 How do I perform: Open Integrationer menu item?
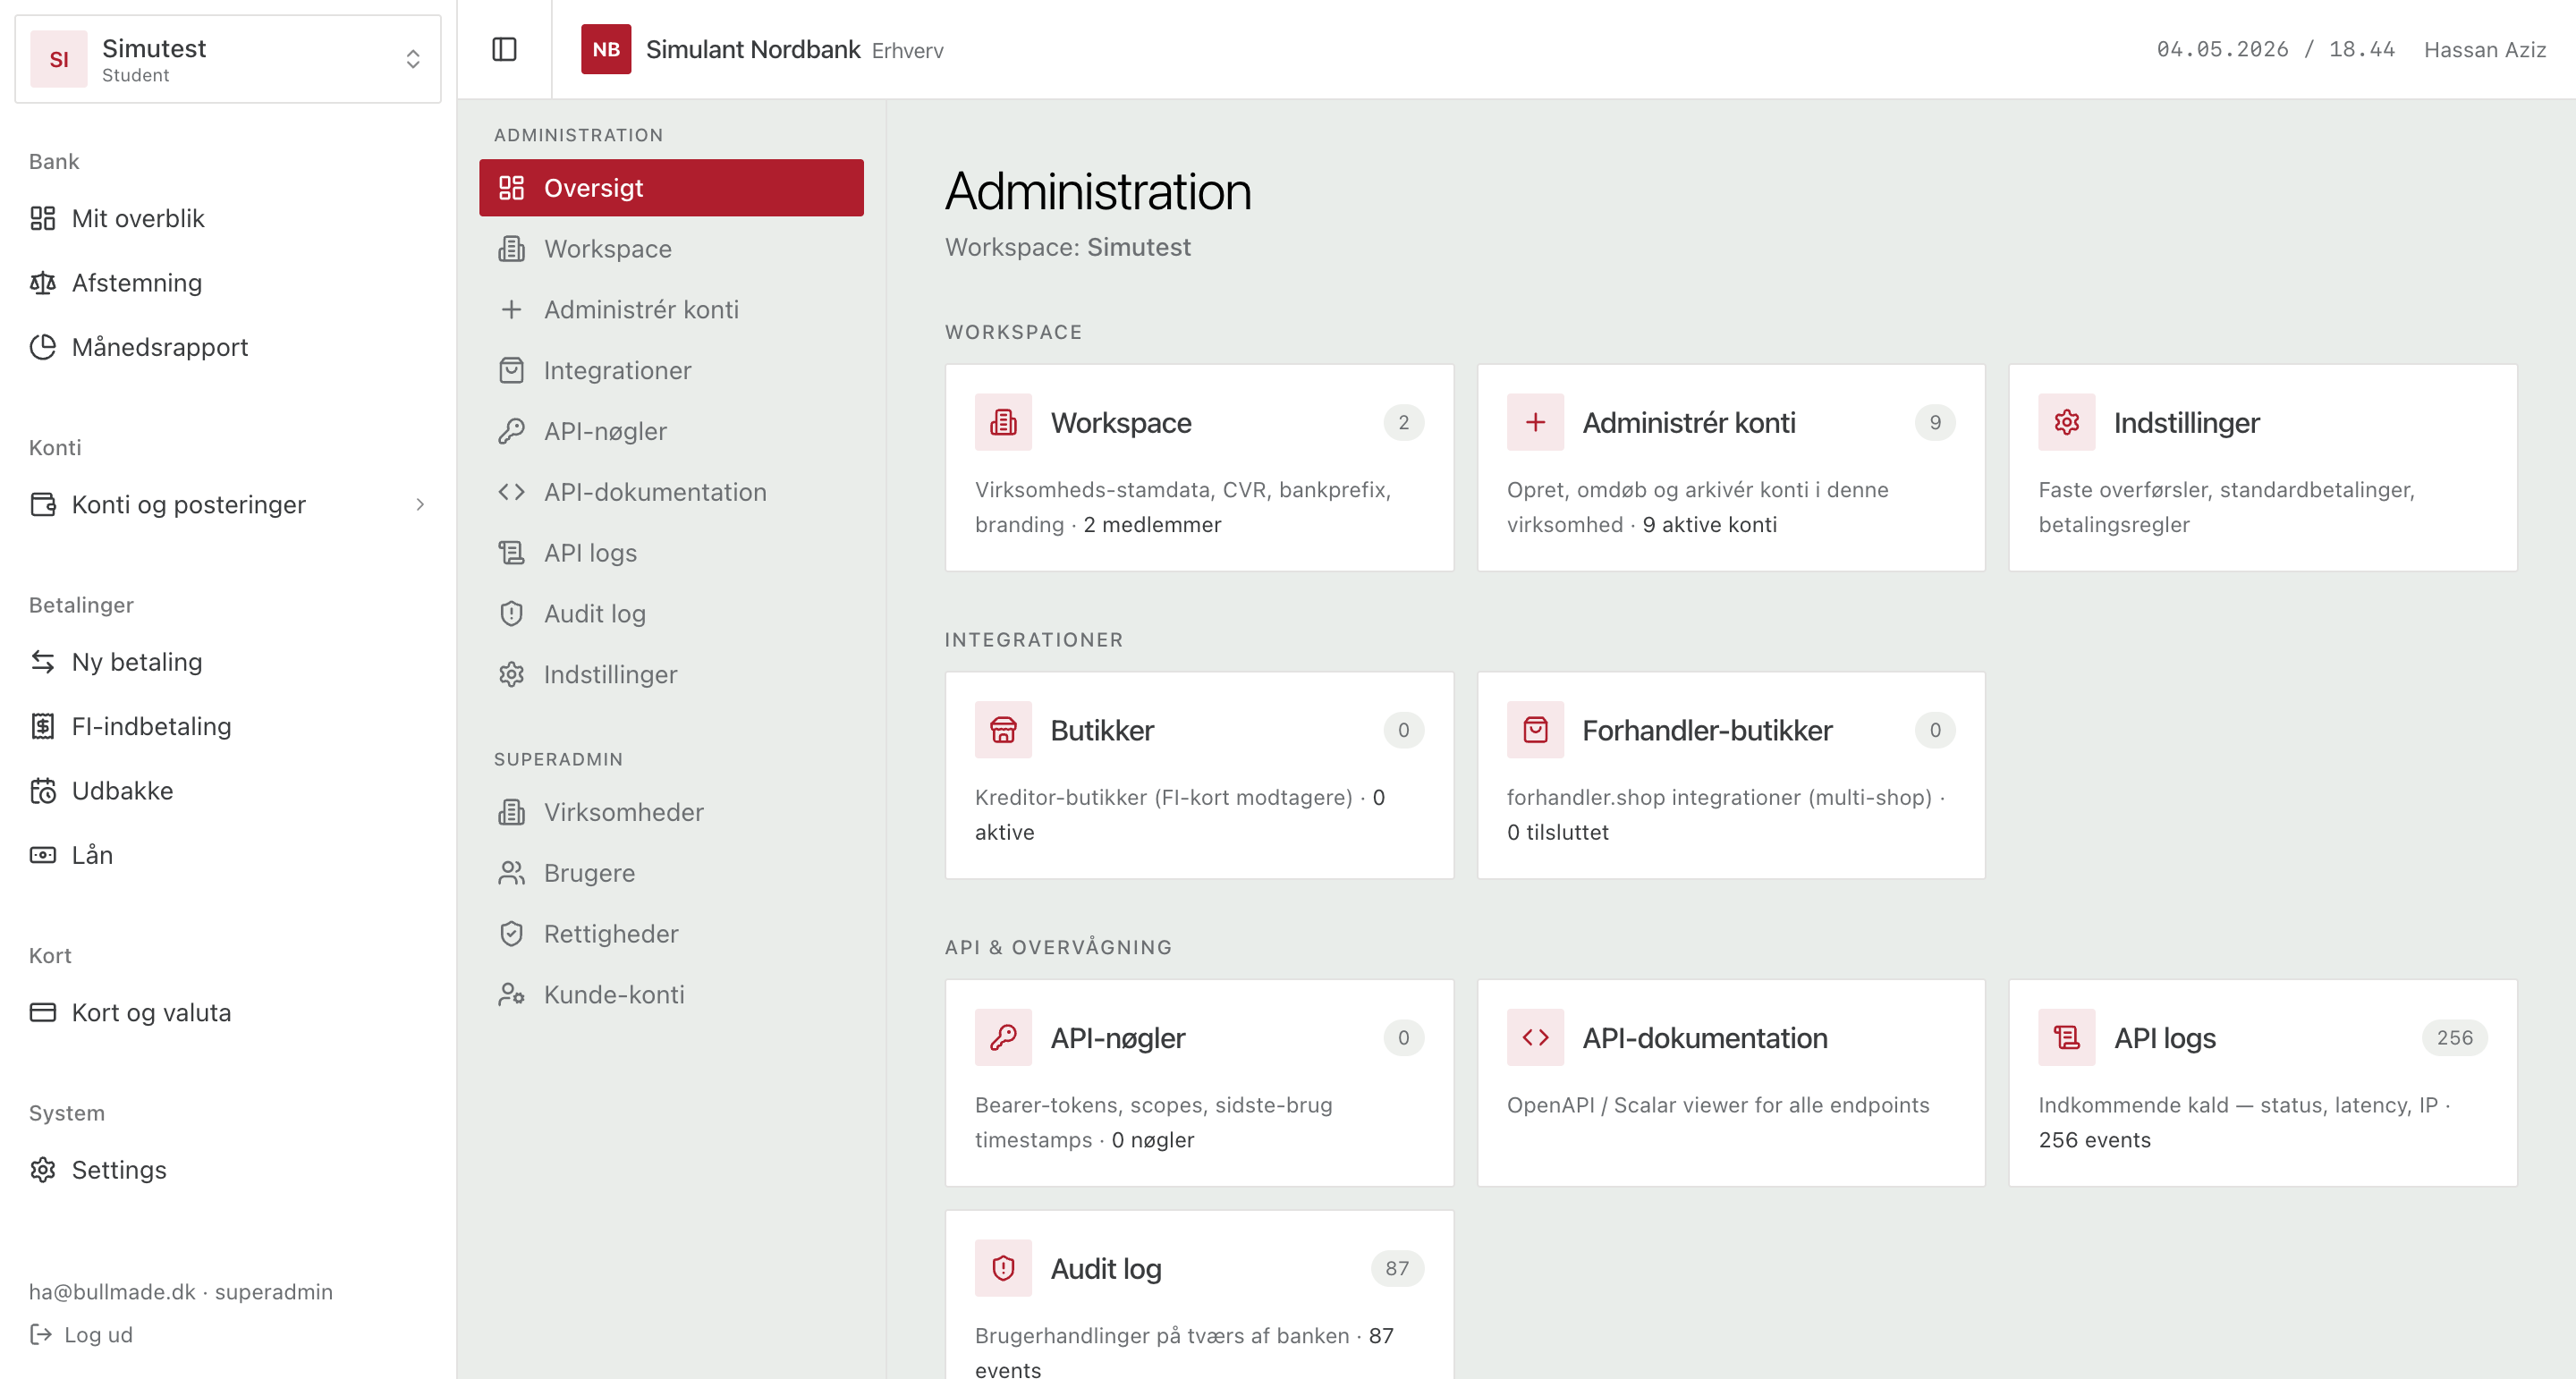point(671,371)
